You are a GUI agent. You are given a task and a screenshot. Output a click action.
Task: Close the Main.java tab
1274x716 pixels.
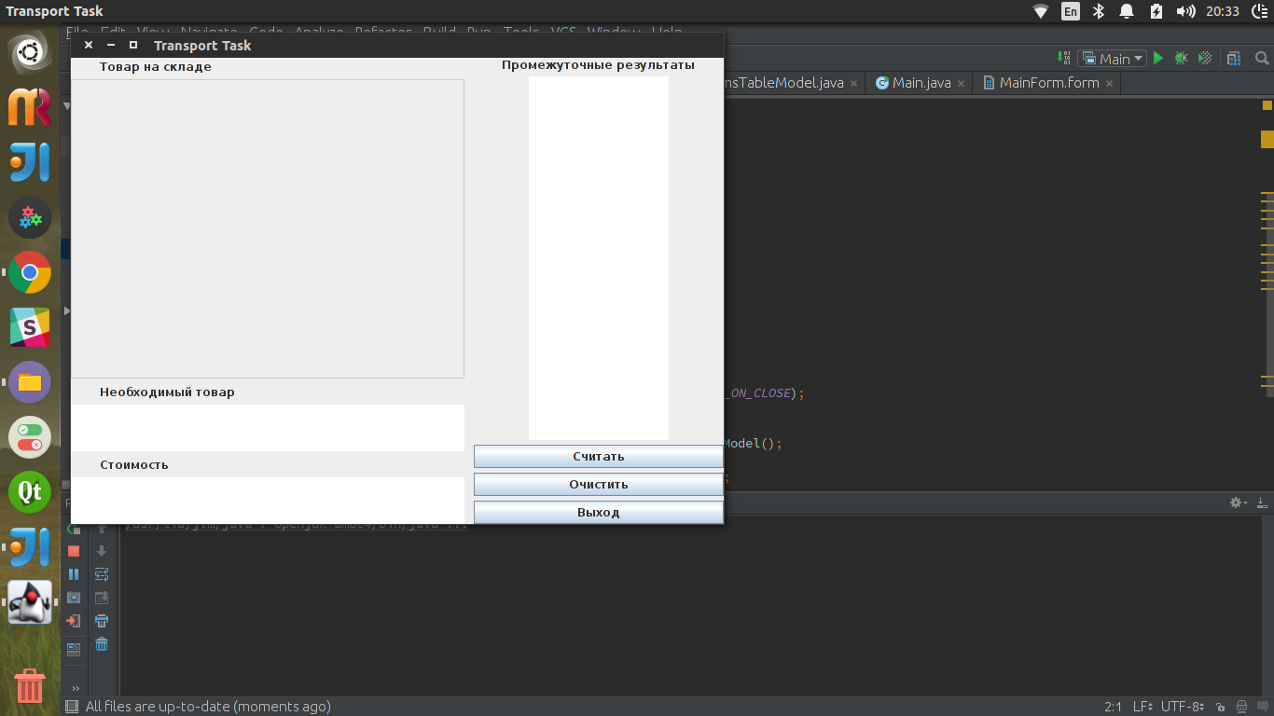962,83
